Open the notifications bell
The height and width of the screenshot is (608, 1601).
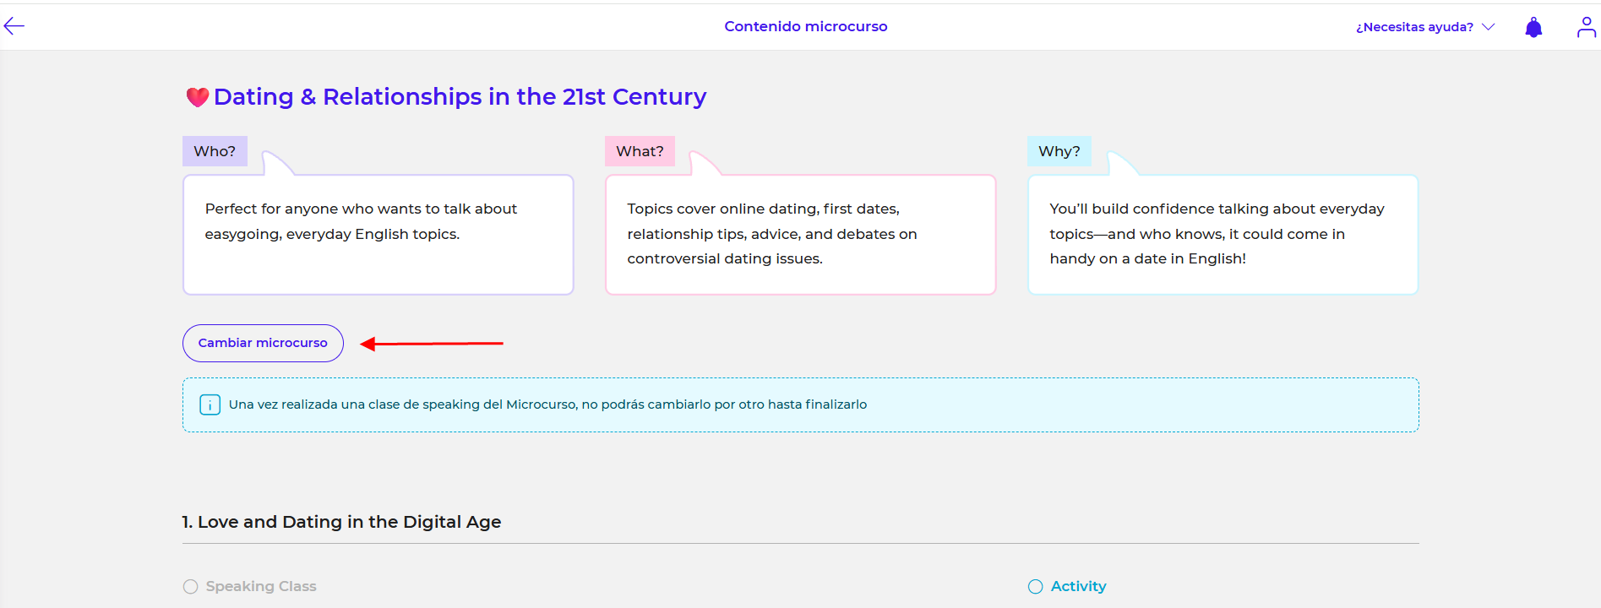[x=1533, y=28]
